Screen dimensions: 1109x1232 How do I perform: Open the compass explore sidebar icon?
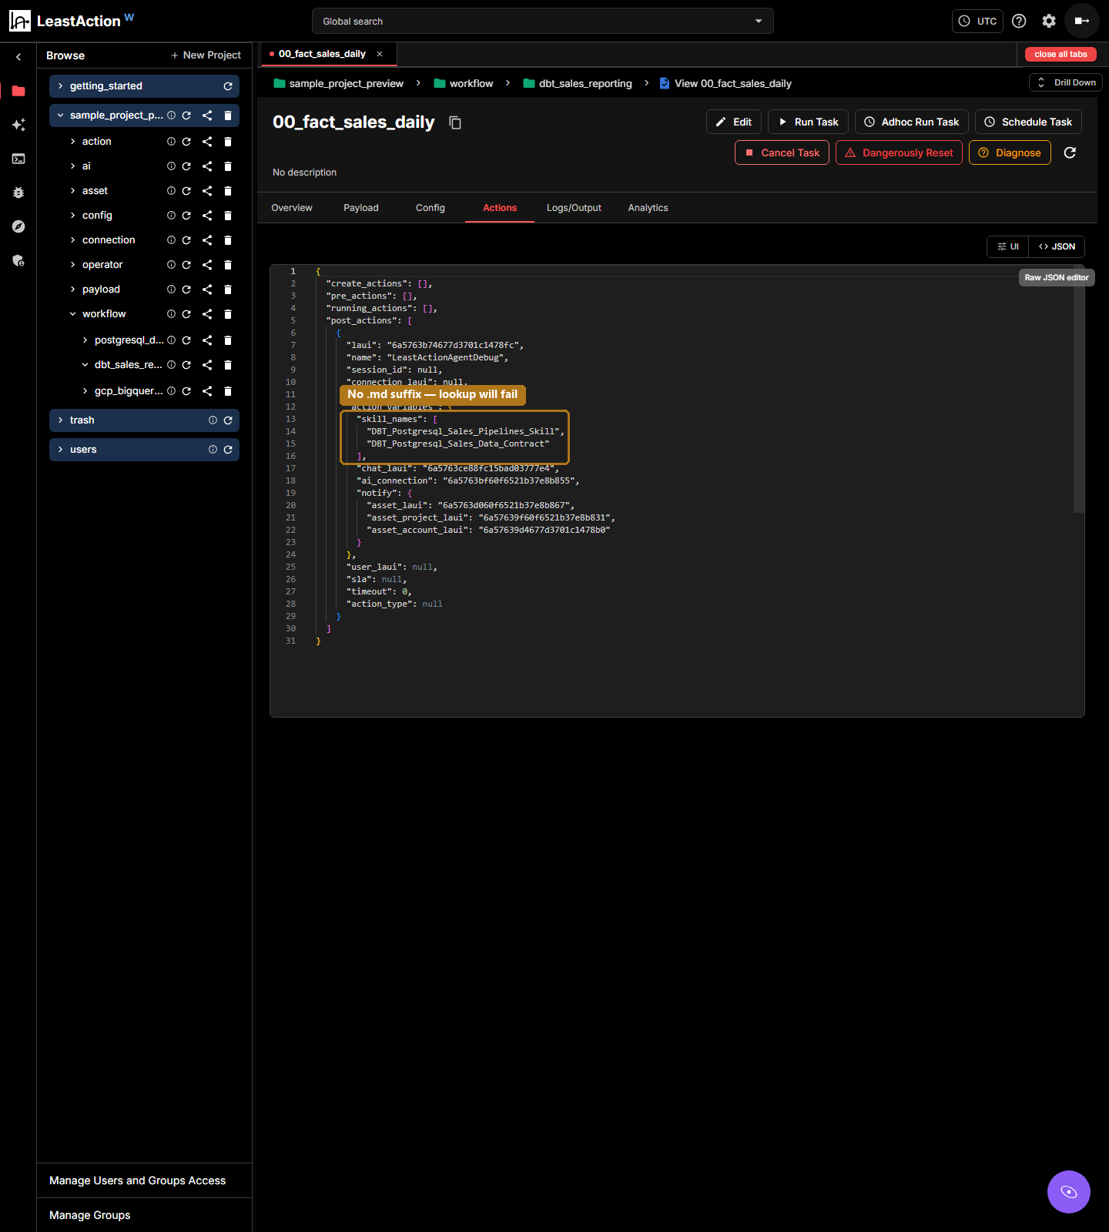[18, 226]
